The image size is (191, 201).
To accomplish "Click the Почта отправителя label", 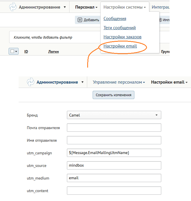I will (43, 128).
